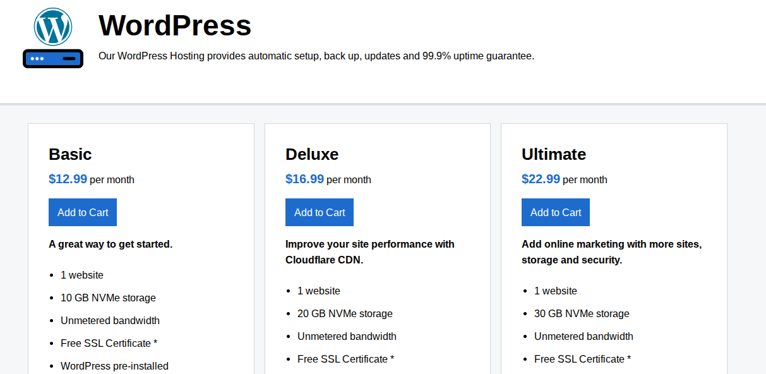Click "WordPress pre-installed" feature

click(x=114, y=366)
